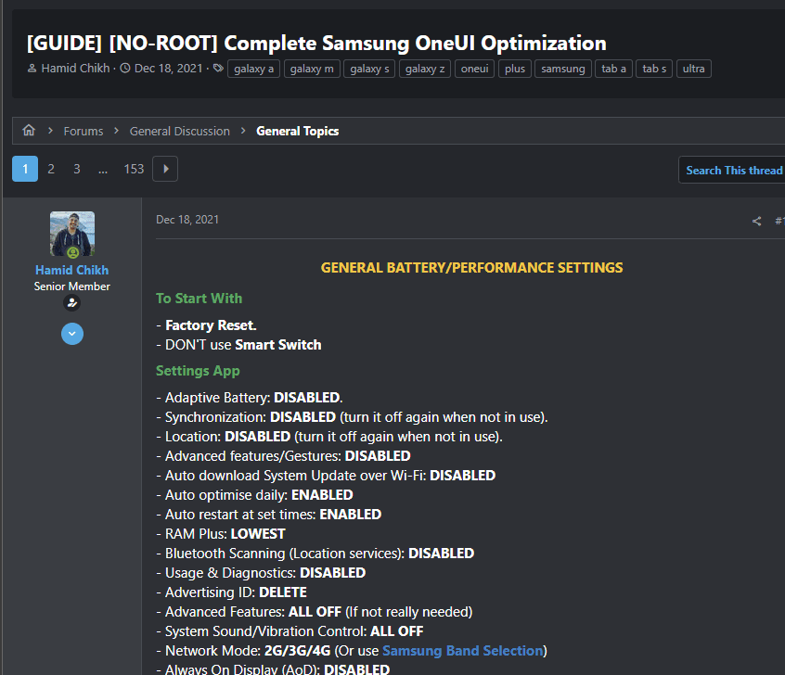Click the next page arrow button
The image size is (785, 675).
tap(165, 169)
